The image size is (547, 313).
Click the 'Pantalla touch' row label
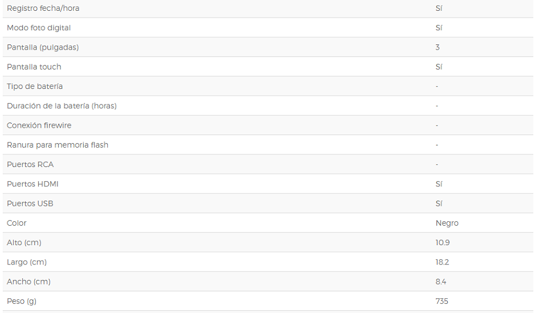34,67
